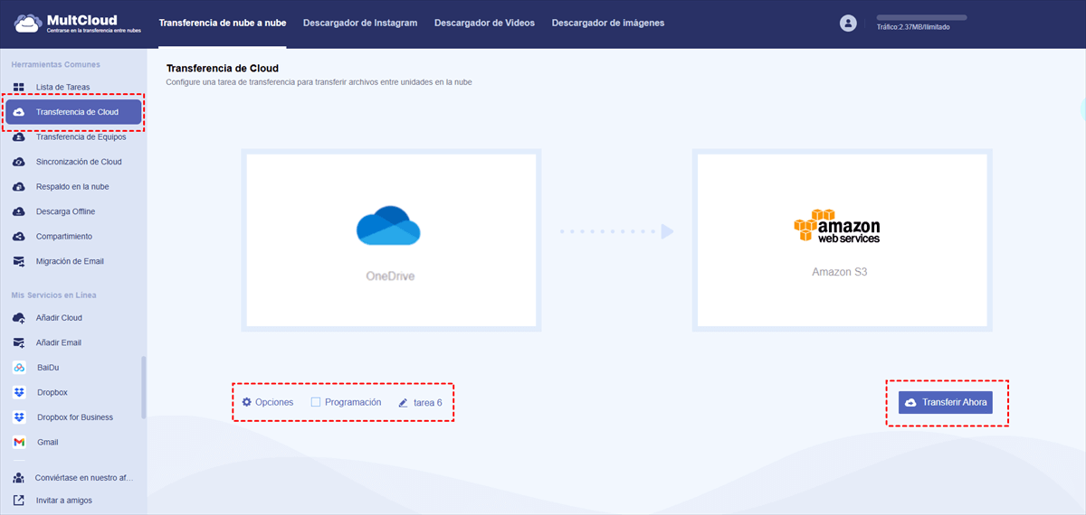1086x515 pixels.
Task: Click the OneDrive cloud logo
Action: point(389,225)
